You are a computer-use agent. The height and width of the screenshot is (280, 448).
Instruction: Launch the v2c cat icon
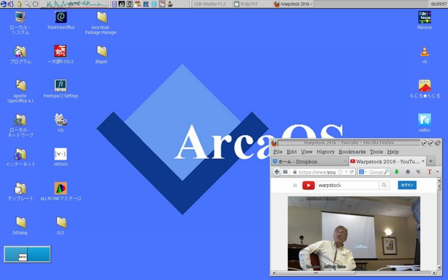60,123
